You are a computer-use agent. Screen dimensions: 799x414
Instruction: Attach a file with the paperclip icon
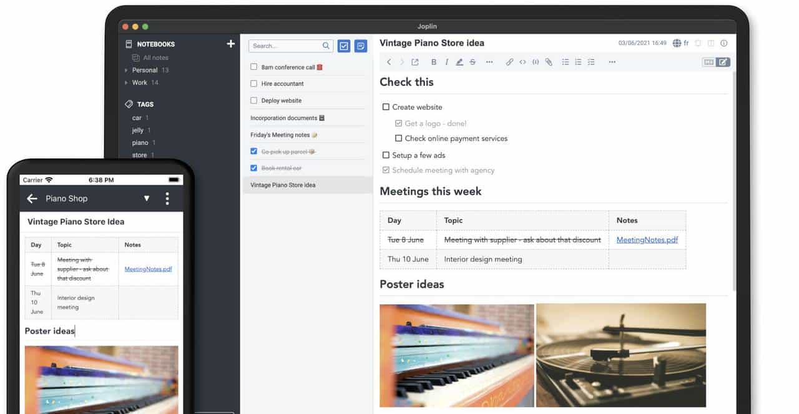[549, 62]
